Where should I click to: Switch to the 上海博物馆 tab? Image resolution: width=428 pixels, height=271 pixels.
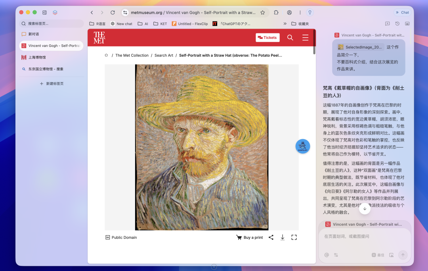[51, 58]
